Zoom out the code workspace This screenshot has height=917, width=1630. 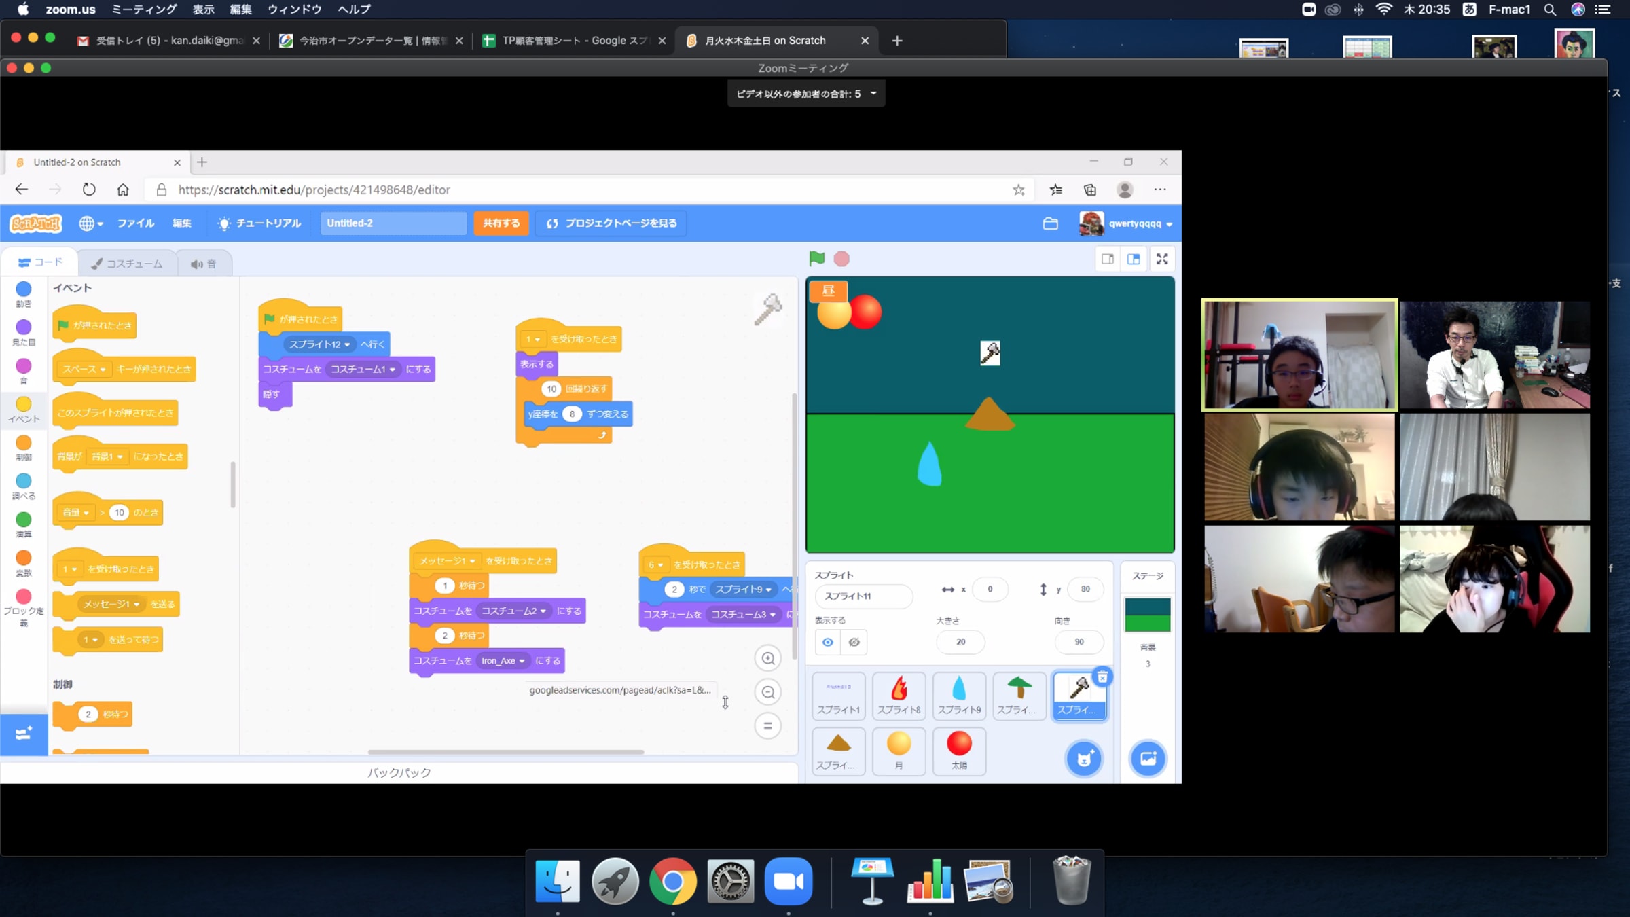[768, 692]
